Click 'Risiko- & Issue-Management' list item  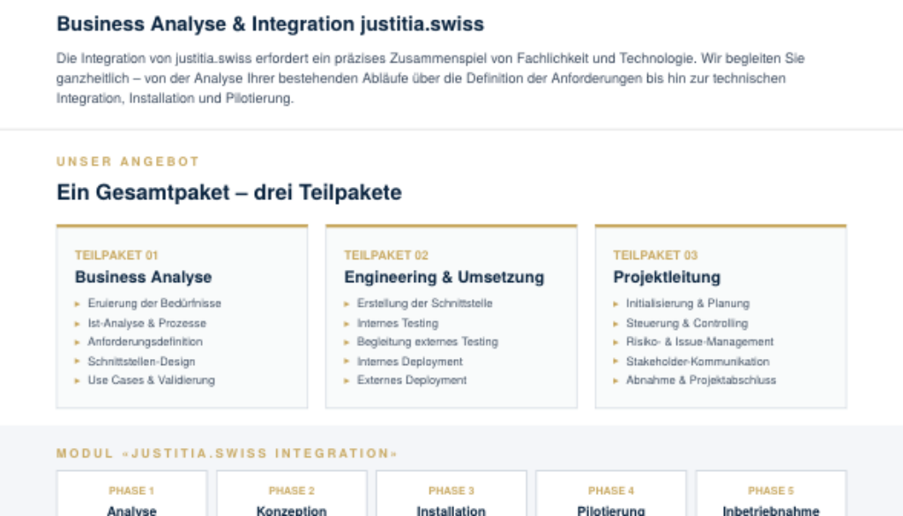point(699,342)
